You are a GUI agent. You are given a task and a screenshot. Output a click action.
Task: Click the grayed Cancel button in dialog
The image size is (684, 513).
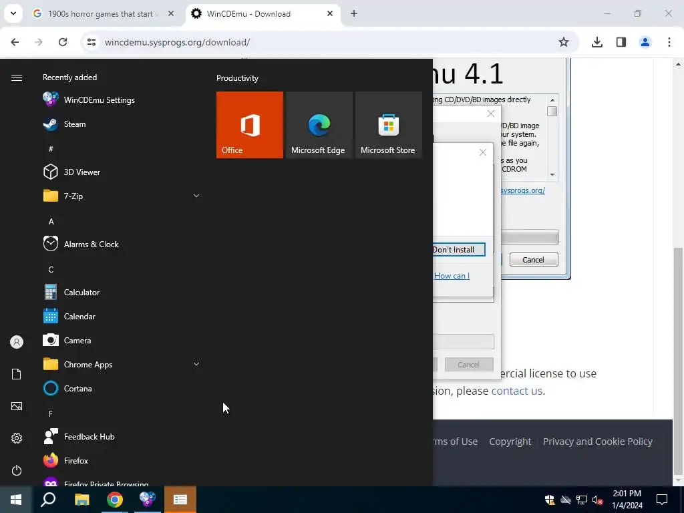(469, 365)
